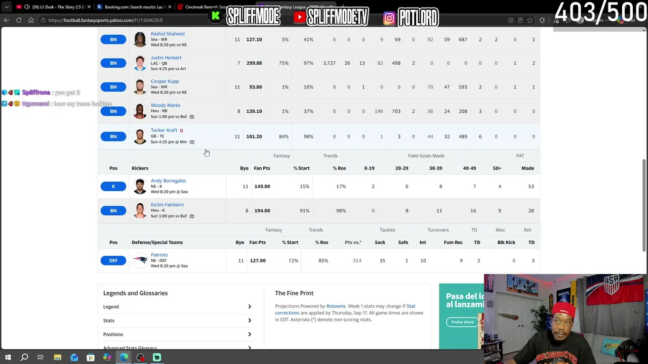Viewport: 648px width, 364px height.
Task: Open the notes icon beside Tucker Kraft's game
Action: 192,142
